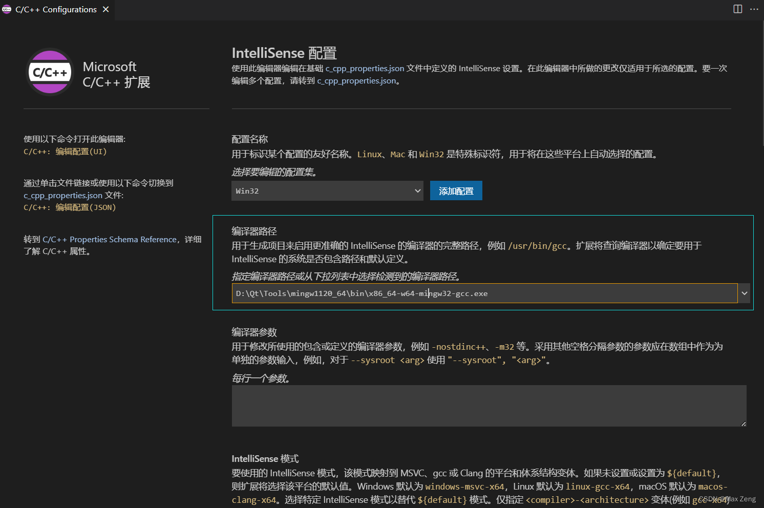The height and width of the screenshot is (508, 764).
Task: Select the C/C++ Configurations tab
Action: click(x=57, y=9)
